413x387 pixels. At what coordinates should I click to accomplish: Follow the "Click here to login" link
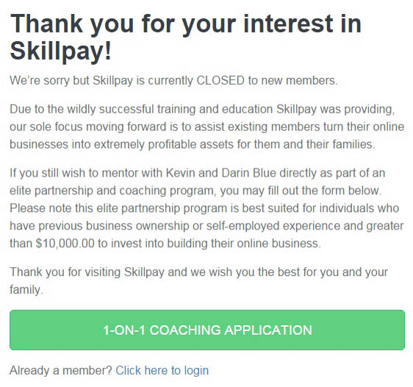[162, 370]
